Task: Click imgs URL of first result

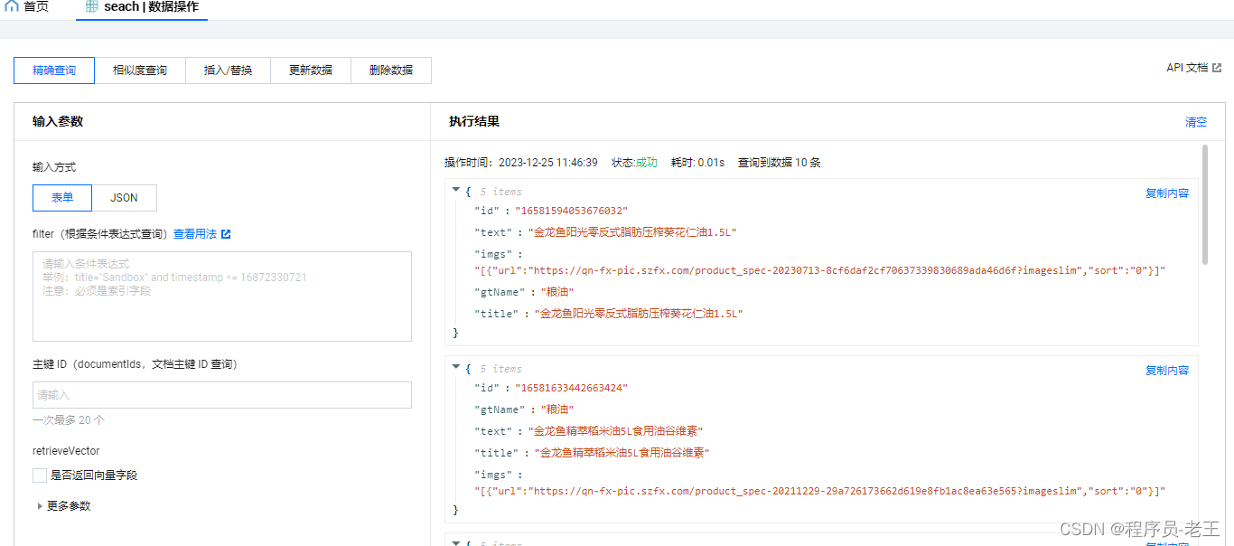Action: [x=820, y=270]
